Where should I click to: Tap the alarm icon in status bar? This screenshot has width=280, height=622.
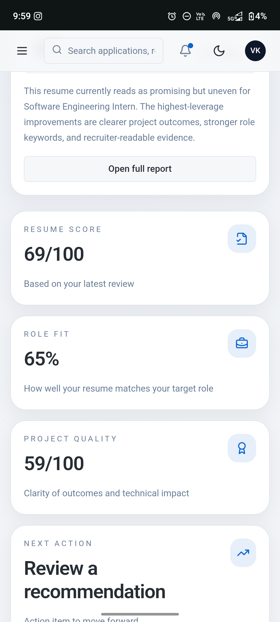point(172,16)
